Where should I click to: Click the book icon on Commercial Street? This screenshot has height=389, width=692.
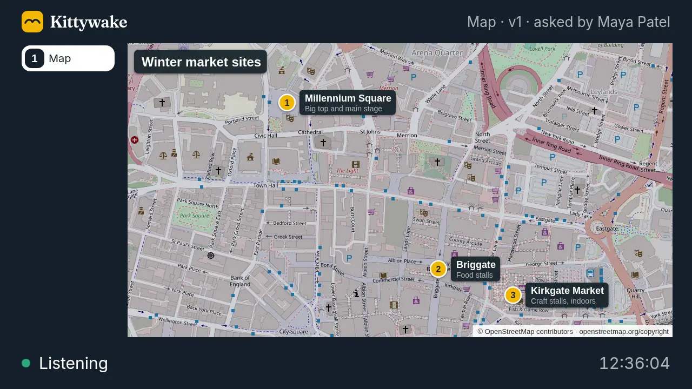(383, 276)
